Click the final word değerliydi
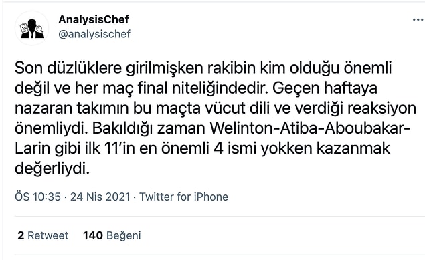This screenshot has width=425, height=260. click(52, 169)
